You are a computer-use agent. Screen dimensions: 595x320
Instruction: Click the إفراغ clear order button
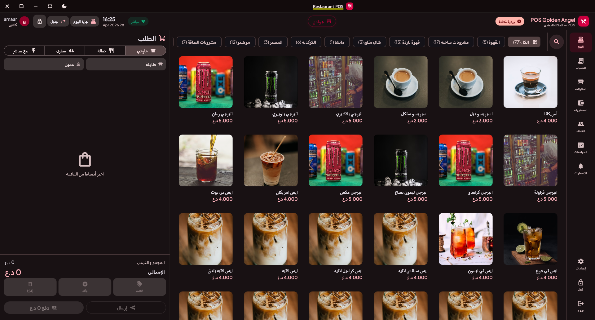pos(30,287)
